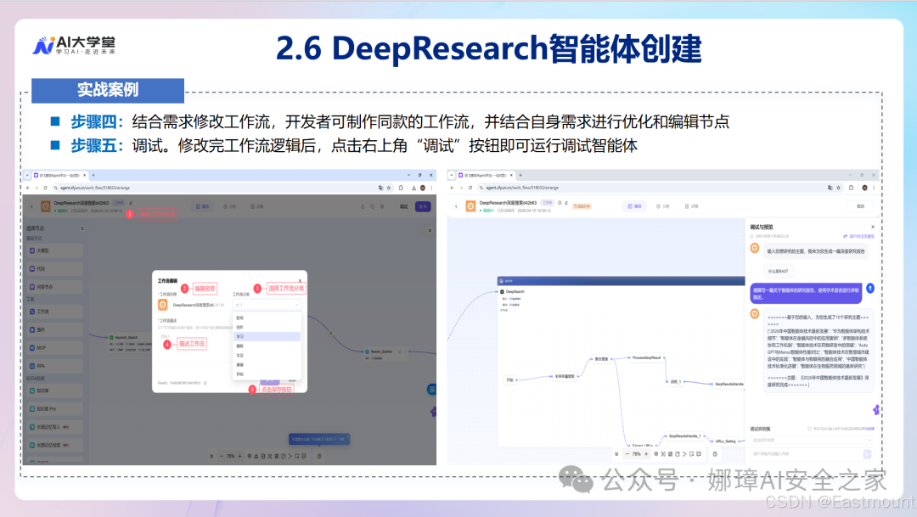The image size is (917, 517).
Task: Open downloads icon in left browser toolbar
Action: point(413,188)
